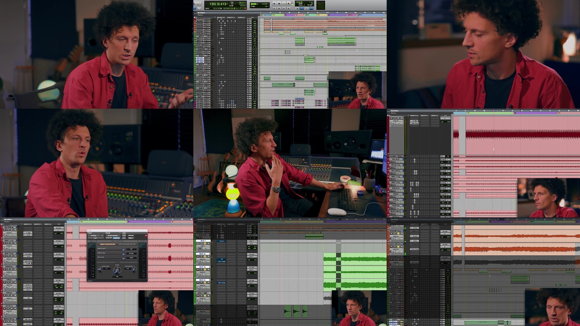Click the SENDS A-E column header in the Lo-Fi frame
Screen dimensions: 580x326
[x=48, y=224]
